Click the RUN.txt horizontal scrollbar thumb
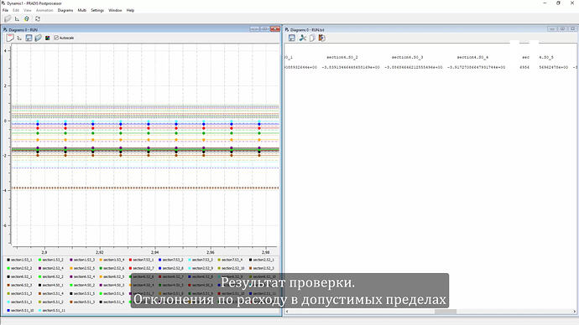Screen dimensions: 579x325 pyautogui.click(x=446, y=312)
